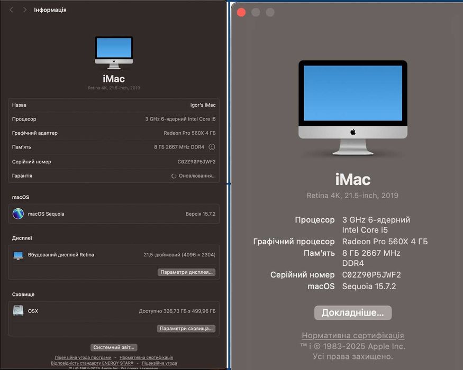This screenshot has width=463, height=370.
Task: Click the Процесор label in Інформація window
Action: coord(24,119)
